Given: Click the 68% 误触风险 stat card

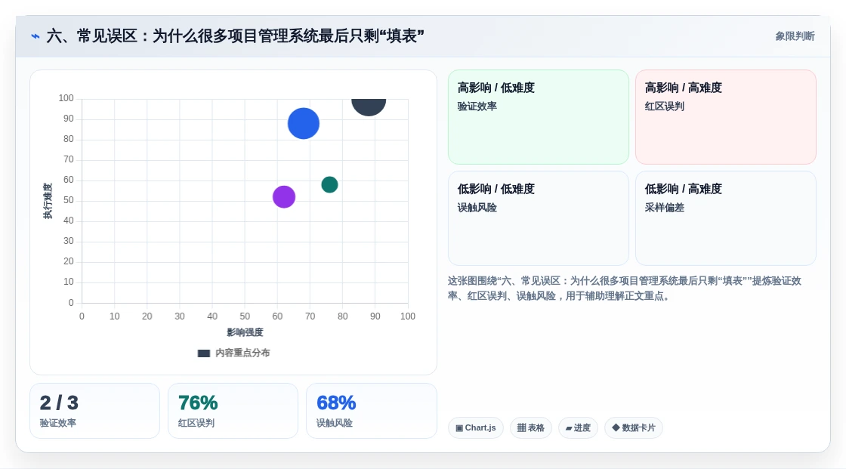Looking at the screenshot, I should [371, 411].
